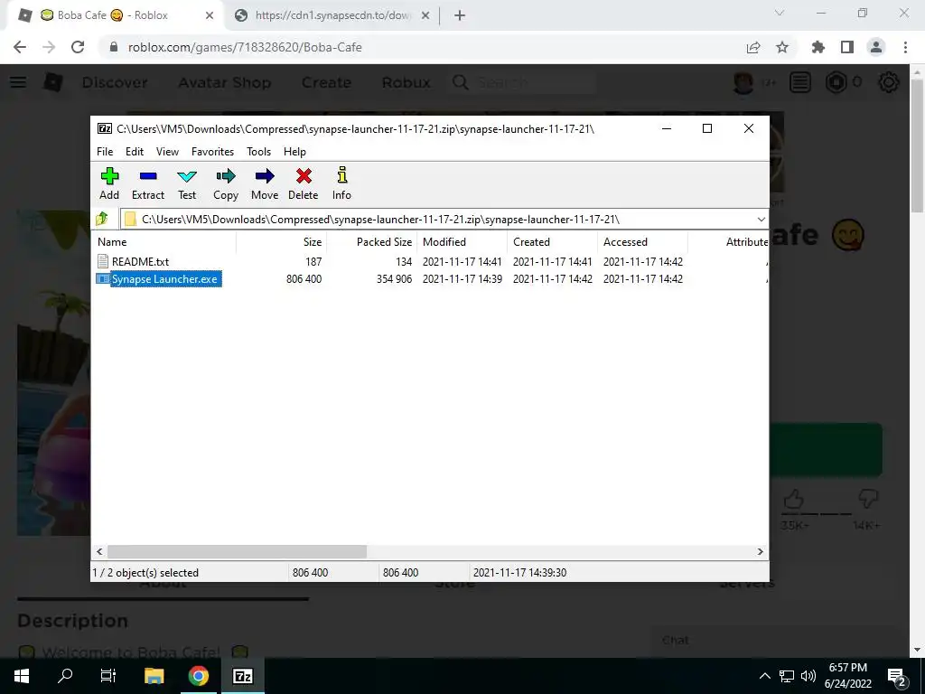Click the Chrome back arrow

[x=20, y=47]
